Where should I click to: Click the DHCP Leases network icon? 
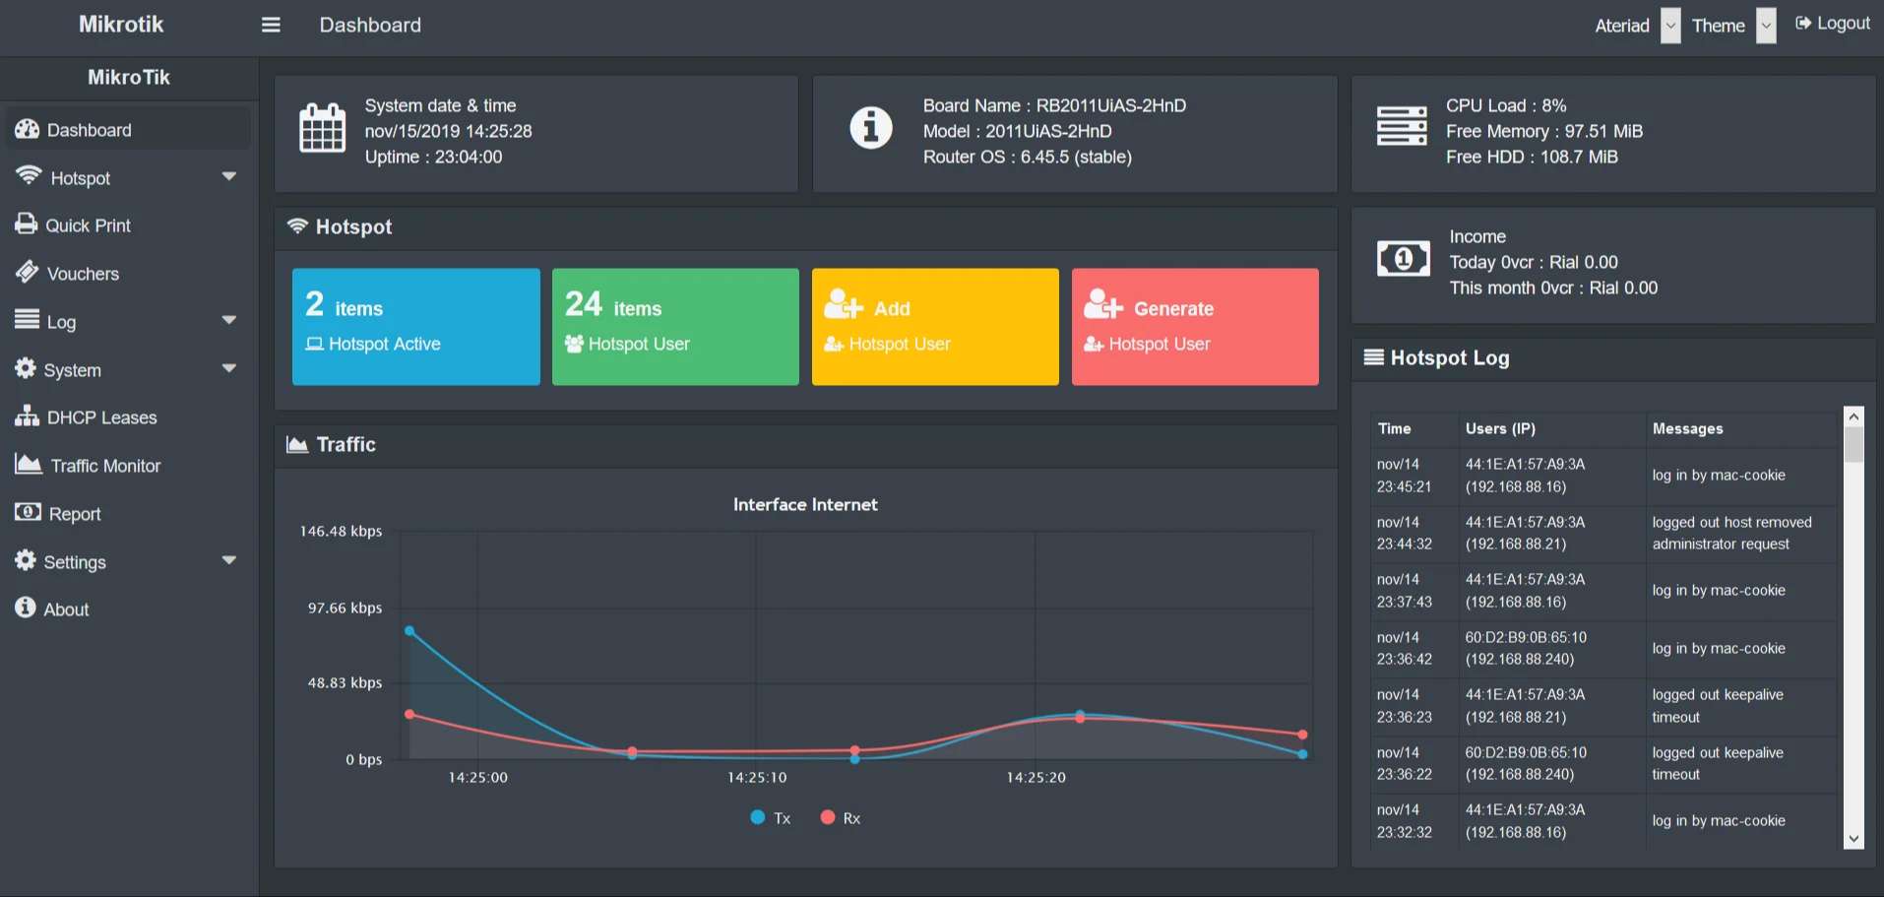27,416
